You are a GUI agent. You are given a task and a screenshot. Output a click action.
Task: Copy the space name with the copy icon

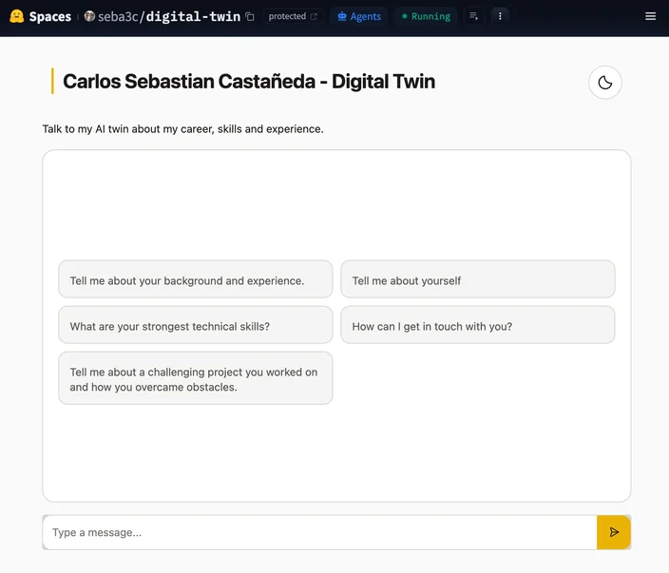(250, 17)
